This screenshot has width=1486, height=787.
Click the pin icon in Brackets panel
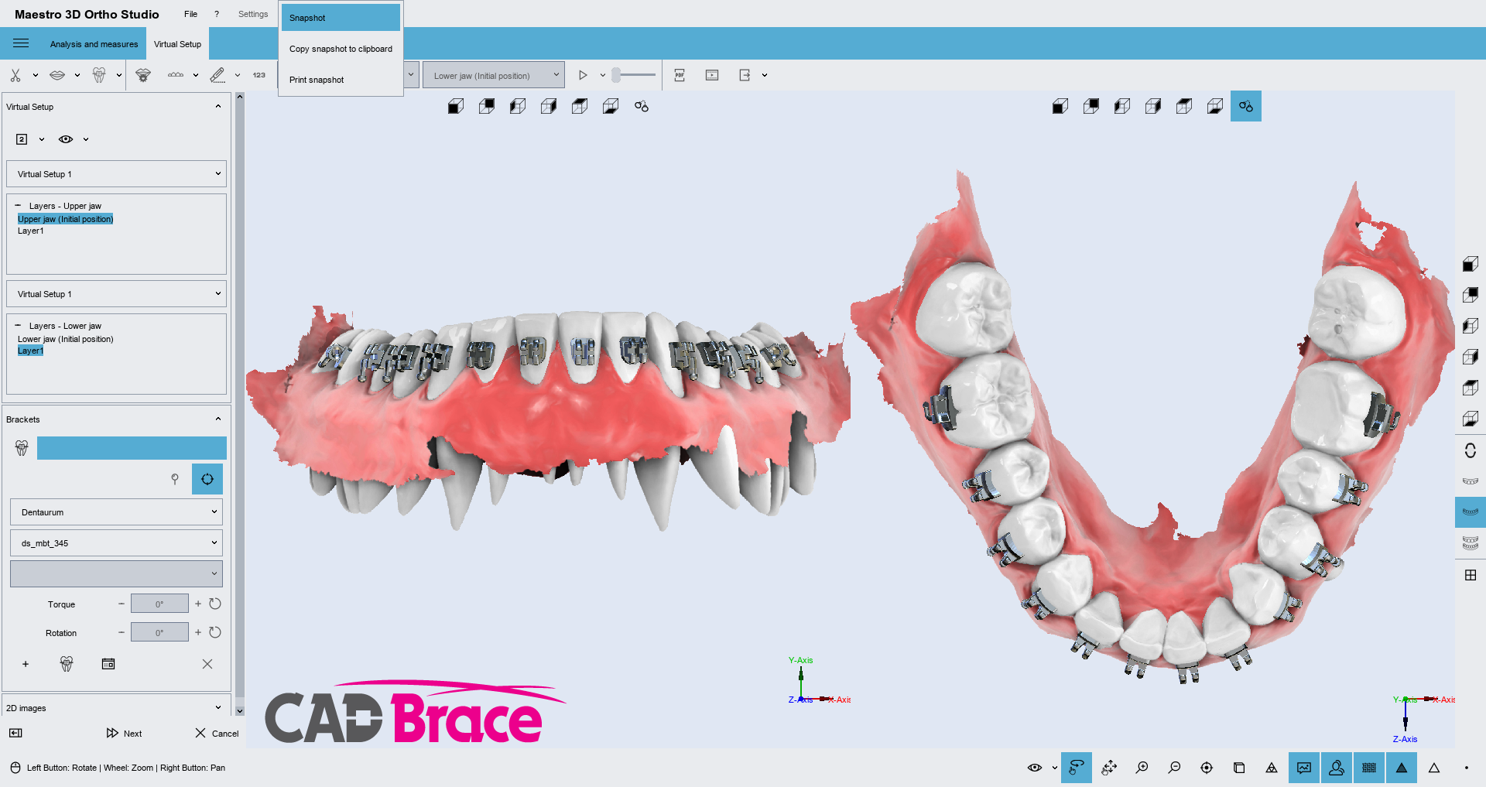click(175, 479)
